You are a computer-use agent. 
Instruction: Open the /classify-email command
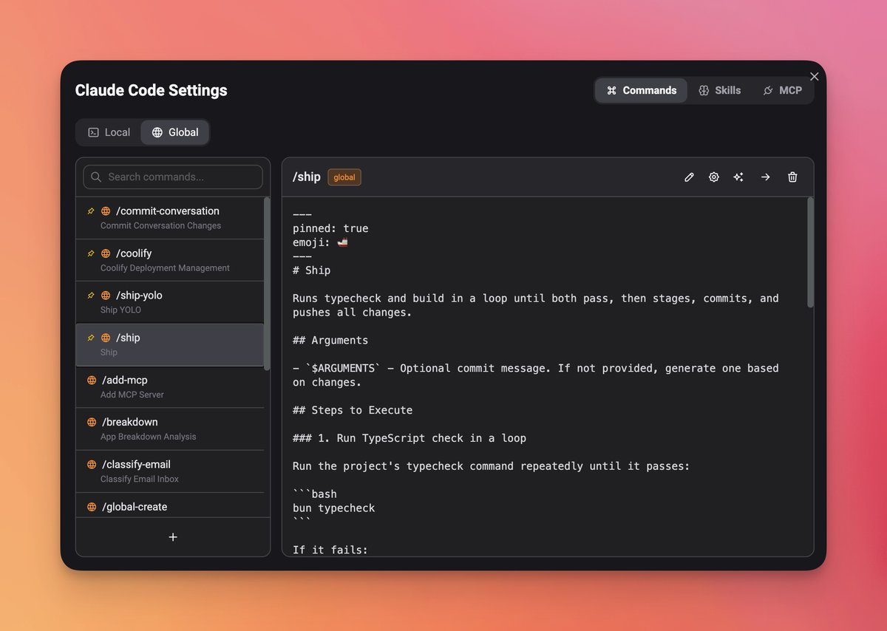170,471
